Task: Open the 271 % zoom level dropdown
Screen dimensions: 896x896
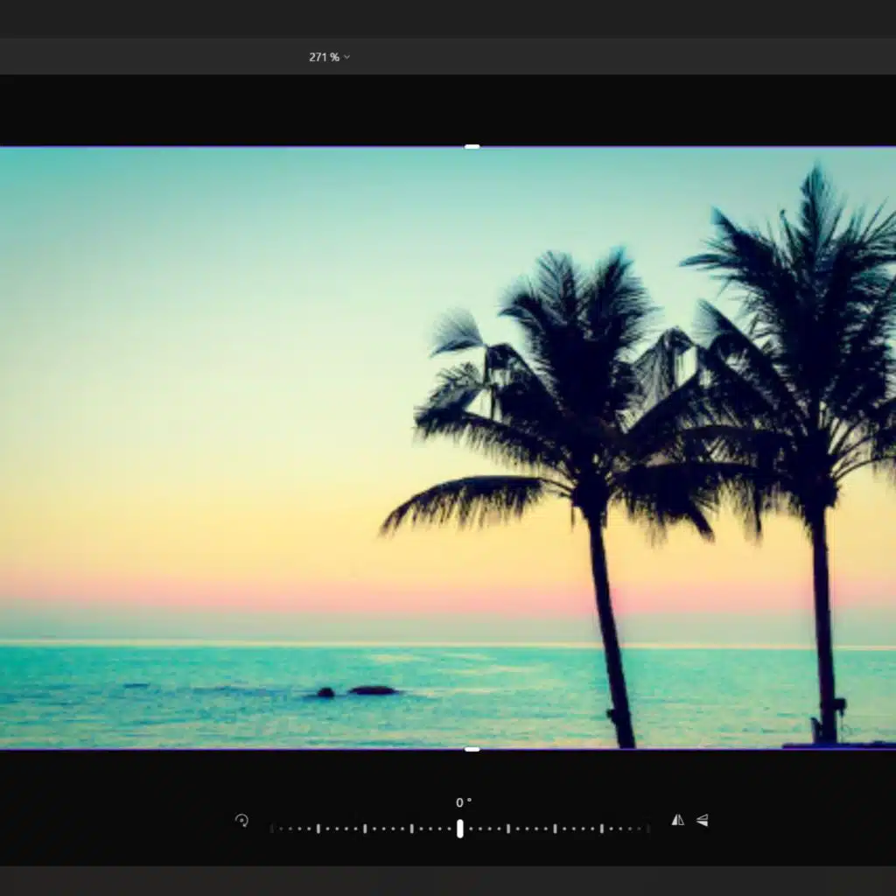Action: pos(329,57)
